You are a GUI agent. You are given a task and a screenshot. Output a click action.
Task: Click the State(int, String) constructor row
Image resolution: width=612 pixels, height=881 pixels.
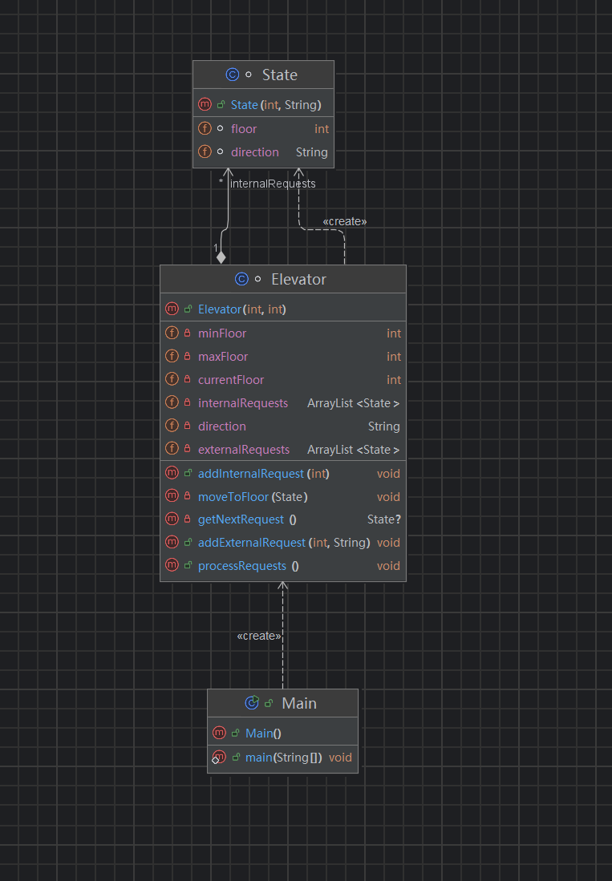coord(264,104)
